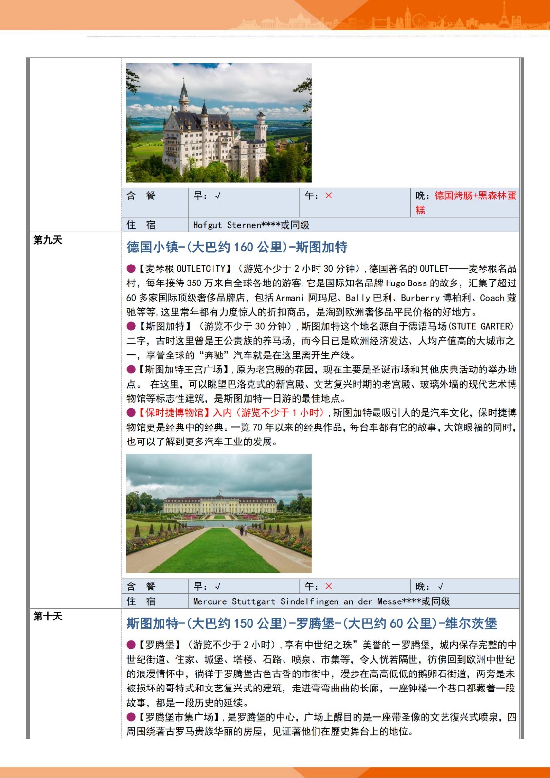Click the 【罗腾堡市集广场】 bullet text
The image size is (550, 778).
180,717
